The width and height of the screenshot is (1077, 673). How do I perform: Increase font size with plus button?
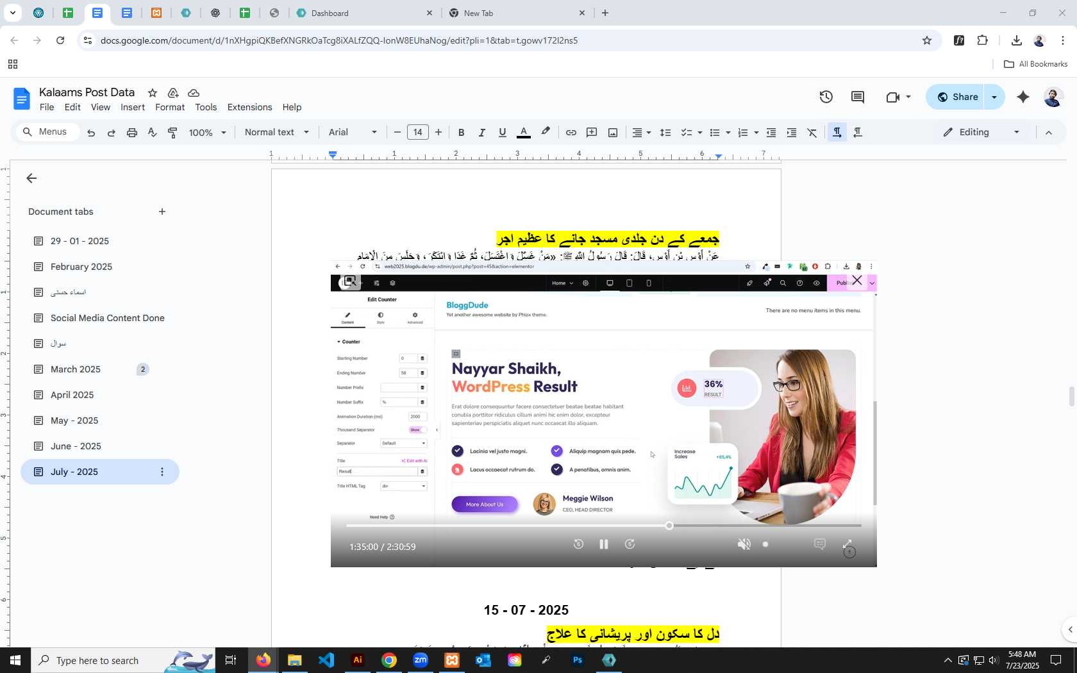pyautogui.click(x=438, y=133)
